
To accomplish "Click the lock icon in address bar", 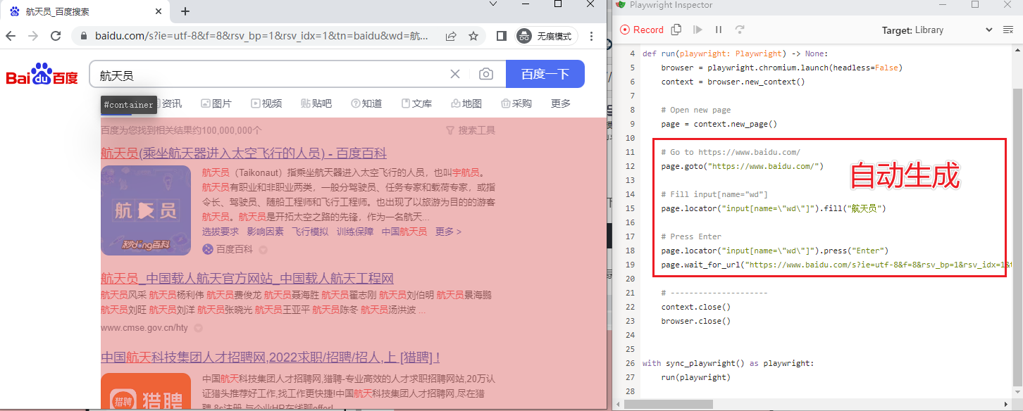I will pyautogui.click(x=84, y=36).
